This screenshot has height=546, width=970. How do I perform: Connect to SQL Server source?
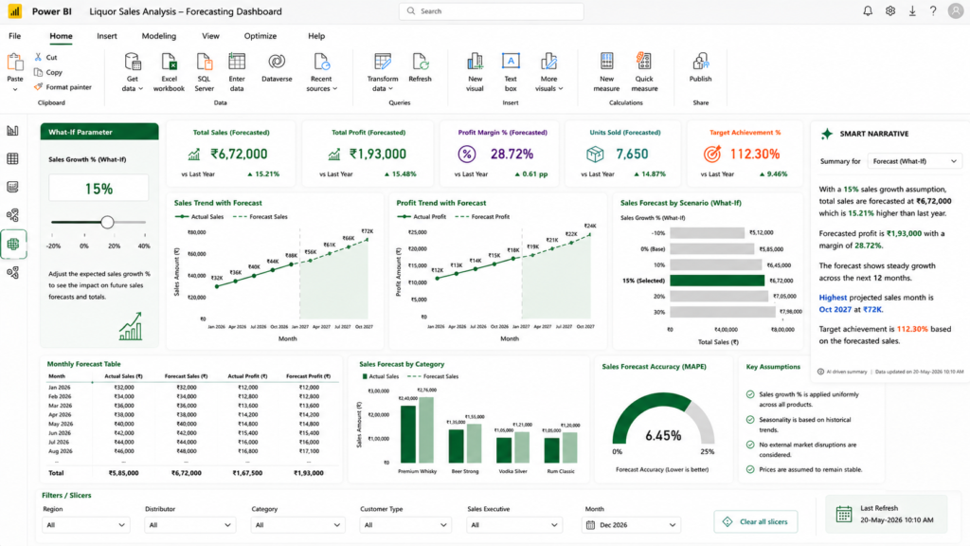click(205, 72)
